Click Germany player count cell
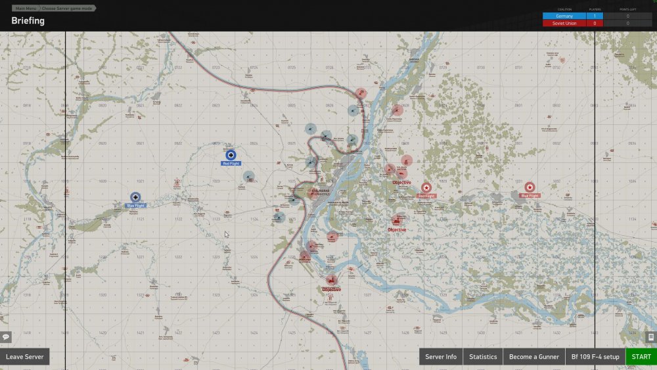Image resolution: width=657 pixels, height=370 pixels. tap(595, 16)
